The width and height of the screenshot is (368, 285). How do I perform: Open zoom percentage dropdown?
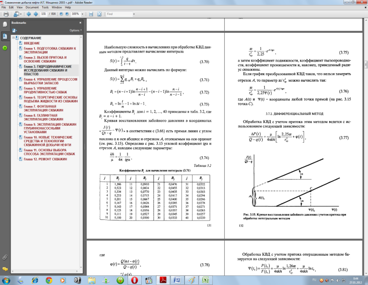82,14
